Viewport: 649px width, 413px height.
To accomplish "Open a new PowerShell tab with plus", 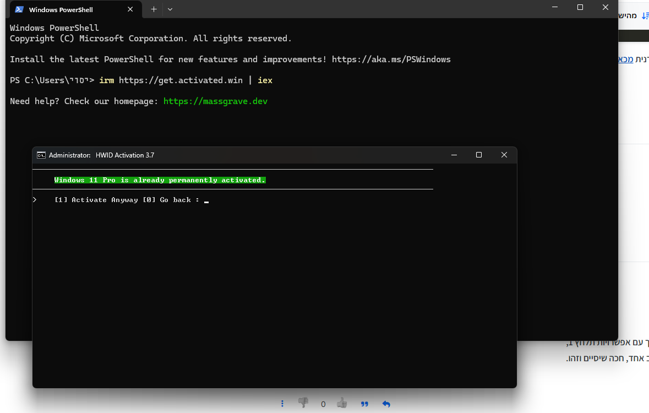I will [154, 9].
